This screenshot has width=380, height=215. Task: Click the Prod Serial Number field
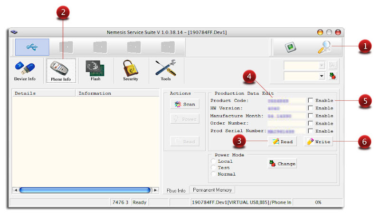286,131
